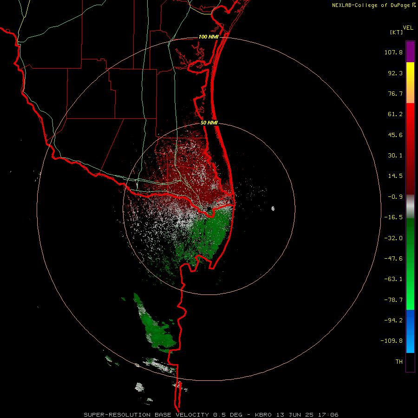Click the small gray echo offshore east of radar
This screenshot has width=418, height=418.
point(273,209)
